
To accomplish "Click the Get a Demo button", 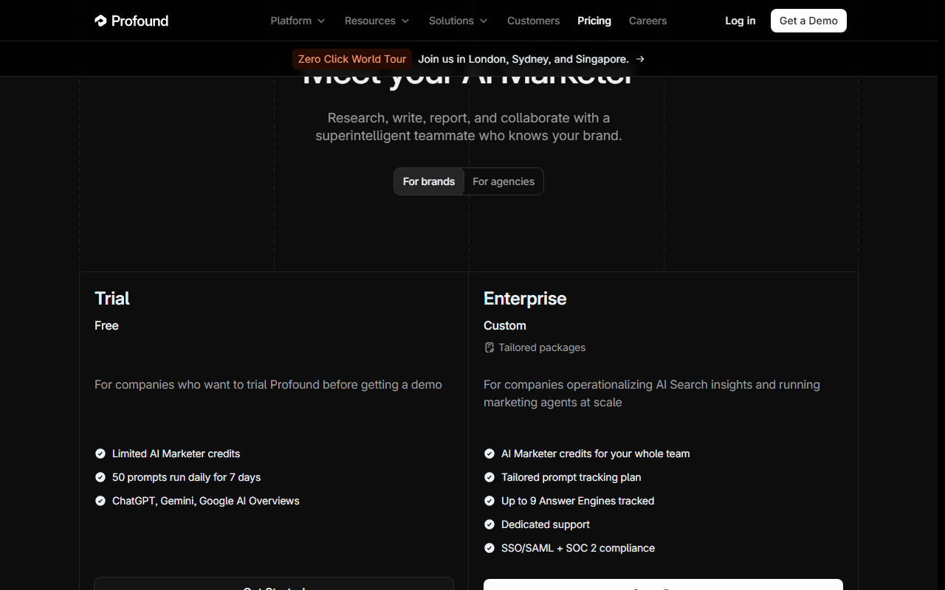I will click(x=808, y=21).
